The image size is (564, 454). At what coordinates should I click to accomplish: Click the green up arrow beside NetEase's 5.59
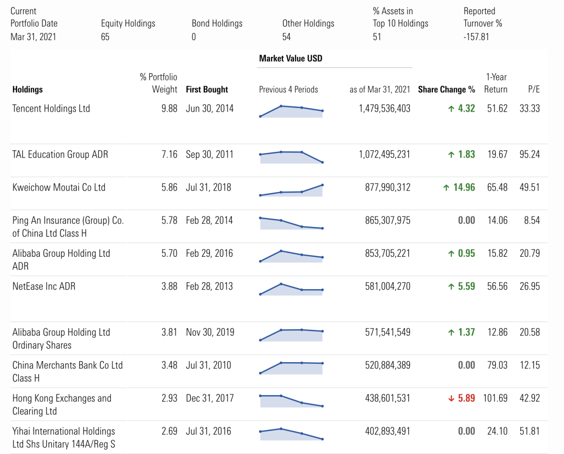(x=451, y=287)
